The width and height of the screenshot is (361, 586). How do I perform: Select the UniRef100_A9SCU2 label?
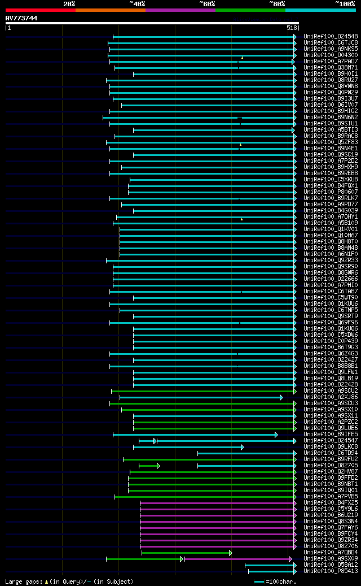[x=331, y=391]
